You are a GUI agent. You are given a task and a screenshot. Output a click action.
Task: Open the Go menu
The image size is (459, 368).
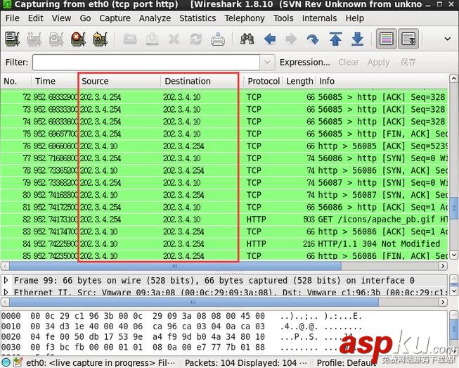click(85, 18)
